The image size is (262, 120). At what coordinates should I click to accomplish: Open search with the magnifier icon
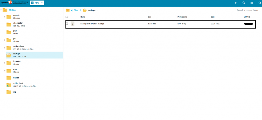(x=244, y=3)
